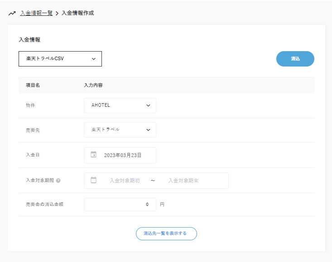Image resolution: width=332 pixels, height=262 pixels.
Task: Click the chevron arrow beside AHOTEL
Action: pyautogui.click(x=148, y=105)
